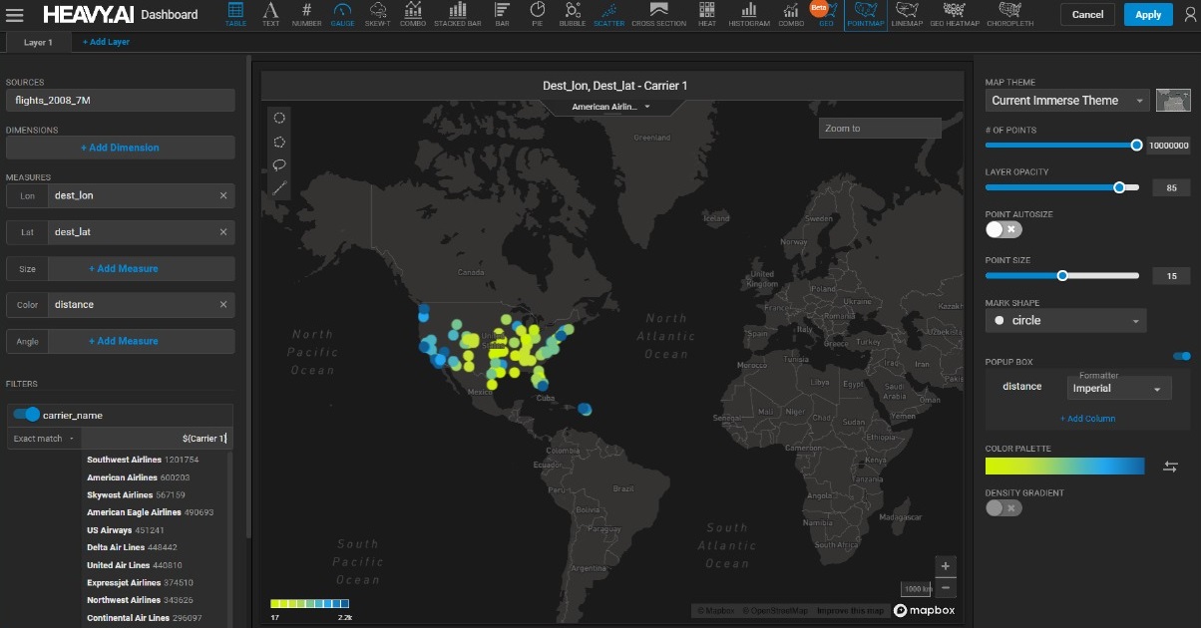Select the Histogram chart type icon

[748, 14]
